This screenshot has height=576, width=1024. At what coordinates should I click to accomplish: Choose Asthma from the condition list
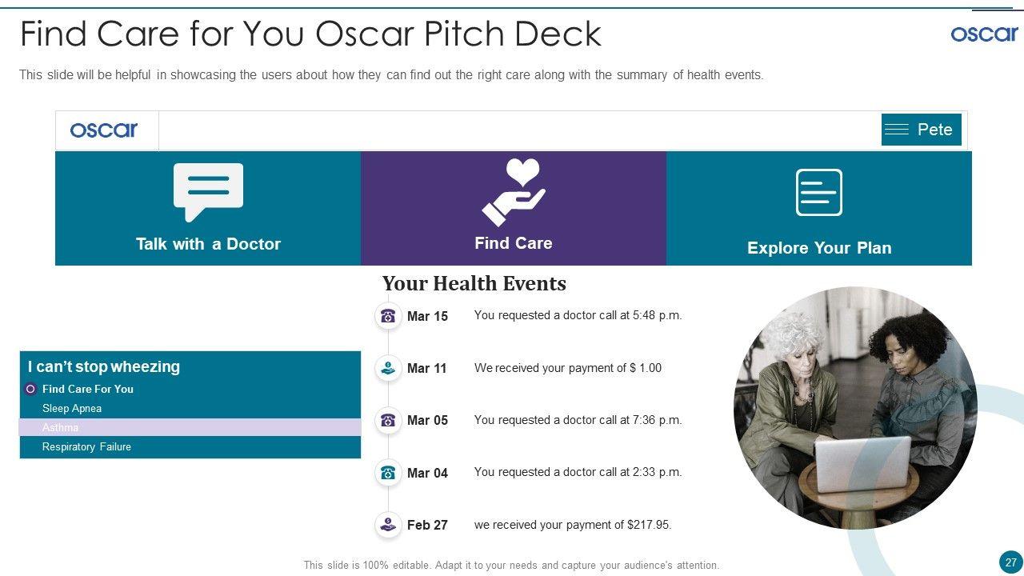click(61, 427)
